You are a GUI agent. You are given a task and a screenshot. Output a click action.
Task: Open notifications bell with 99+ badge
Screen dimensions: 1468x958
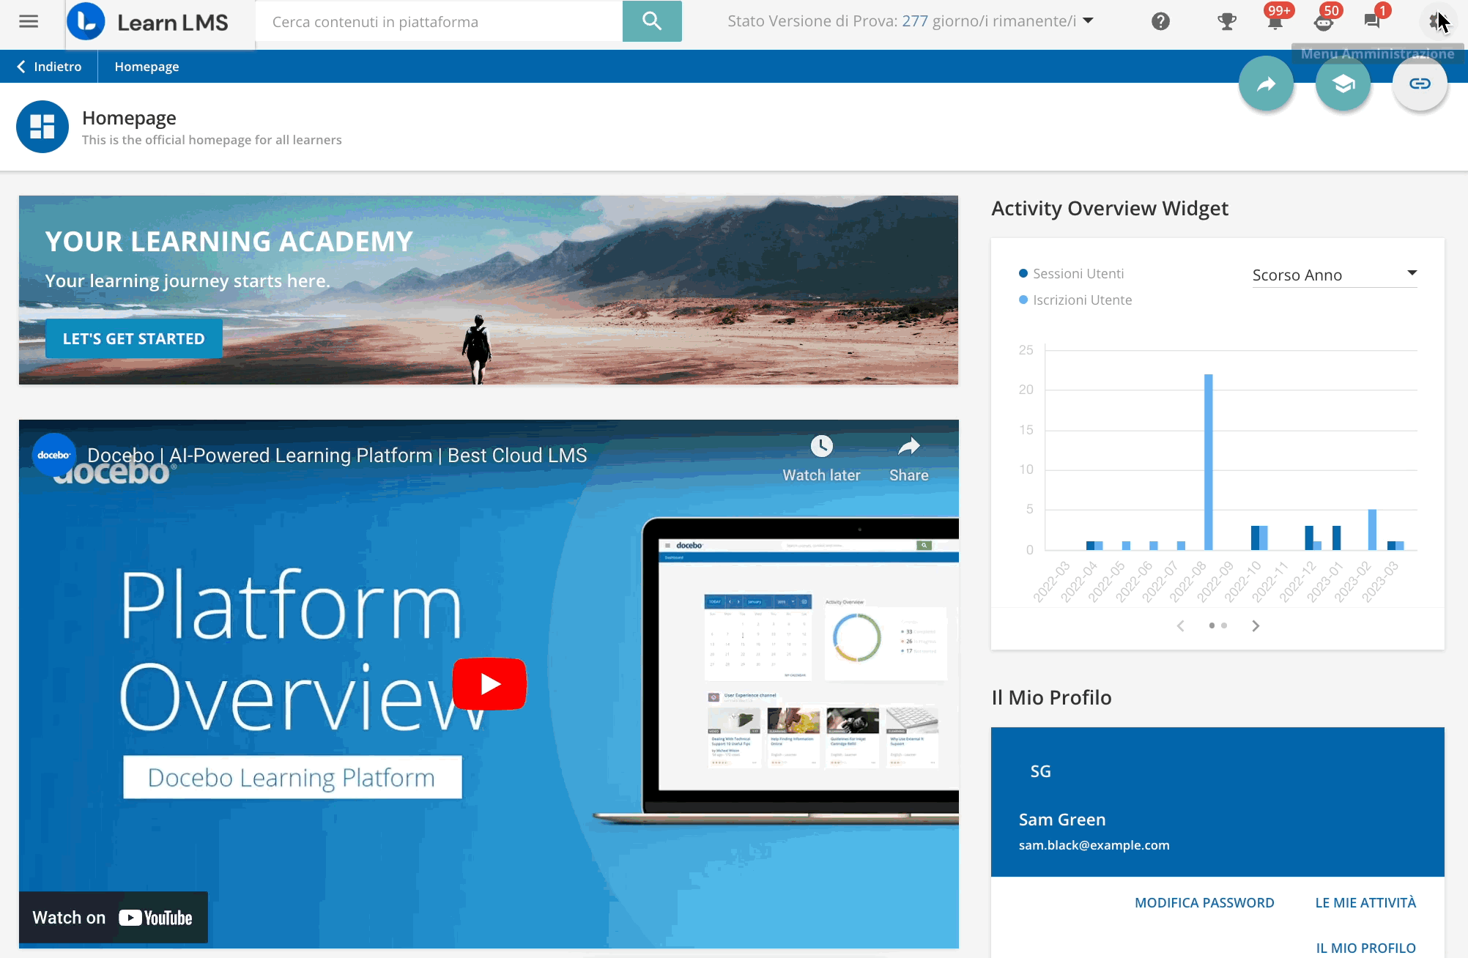1275,21
